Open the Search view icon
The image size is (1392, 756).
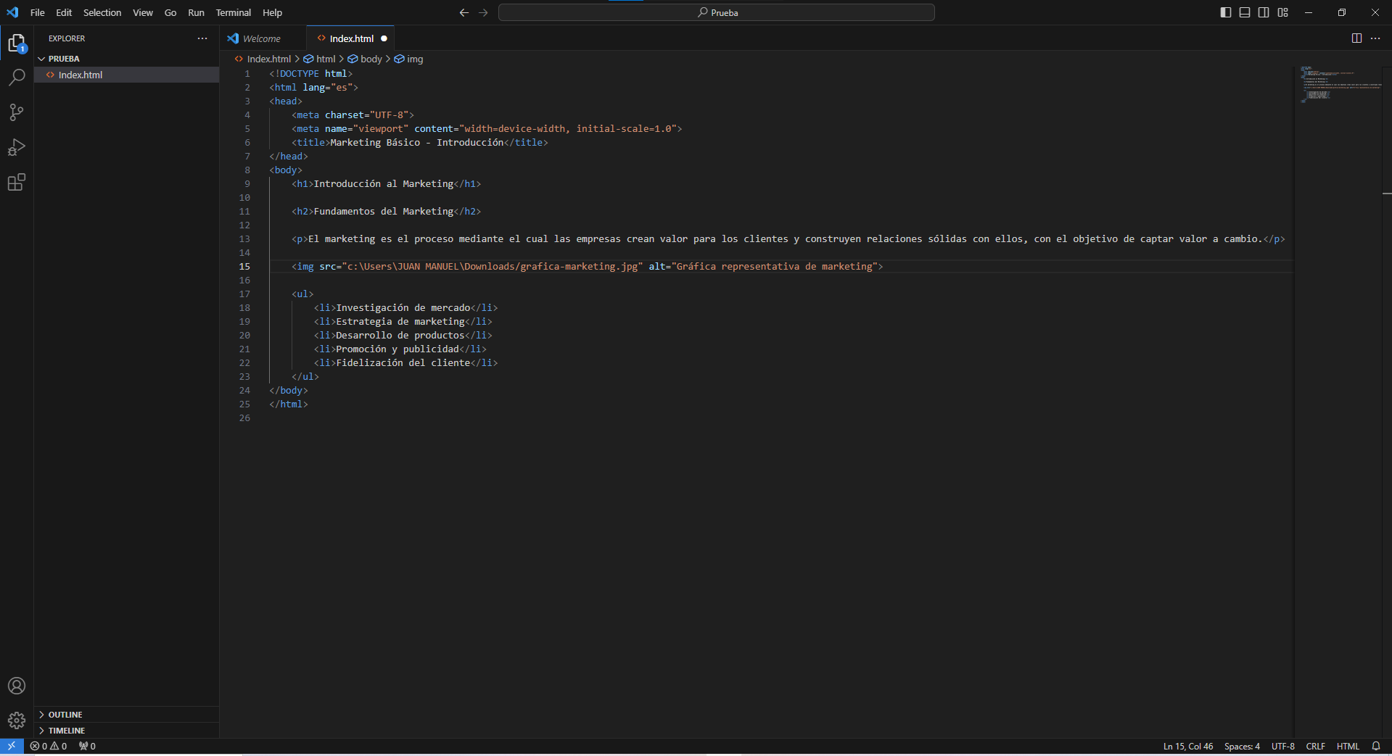coord(17,77)
